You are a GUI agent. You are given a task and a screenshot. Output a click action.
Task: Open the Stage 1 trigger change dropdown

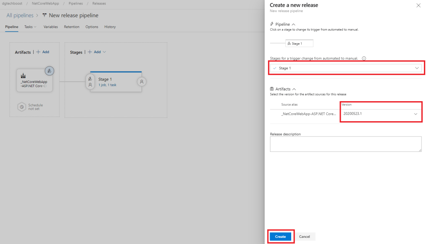pos(346,68)
